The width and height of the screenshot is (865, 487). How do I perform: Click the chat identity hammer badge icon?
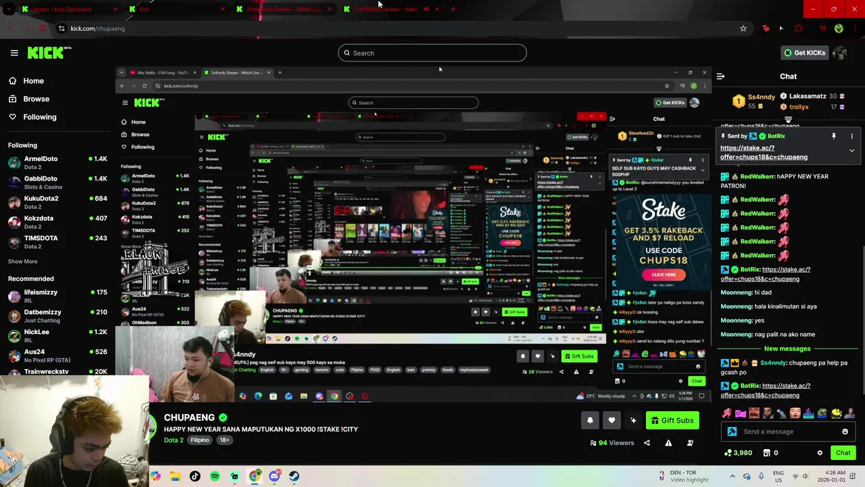[x=732, y=432]
